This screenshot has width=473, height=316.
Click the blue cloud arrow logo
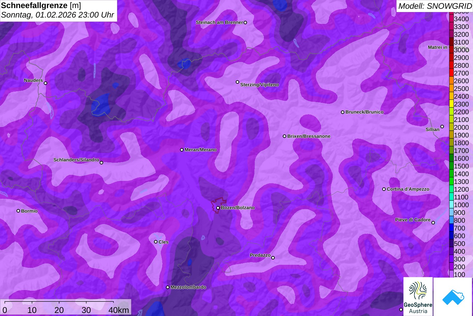[x=453, y=297]
